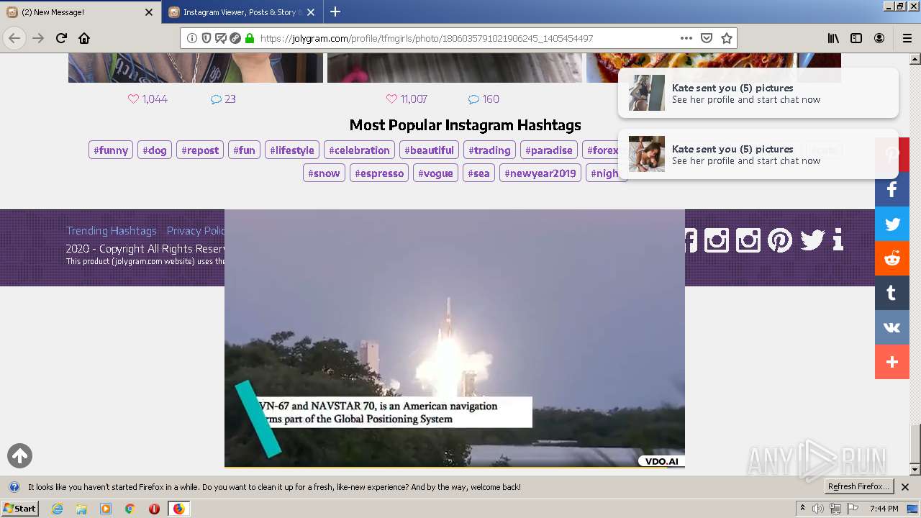This screenshot has width=921, height=518.
Task: Open the #sea hashtag
Action: click(x=478, y=173)
